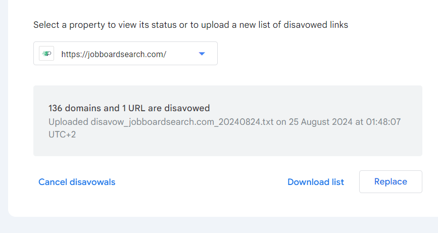Screen dimensions: 438x233
Task: Expand the property dropdown arrow
Action: (202, 54)
